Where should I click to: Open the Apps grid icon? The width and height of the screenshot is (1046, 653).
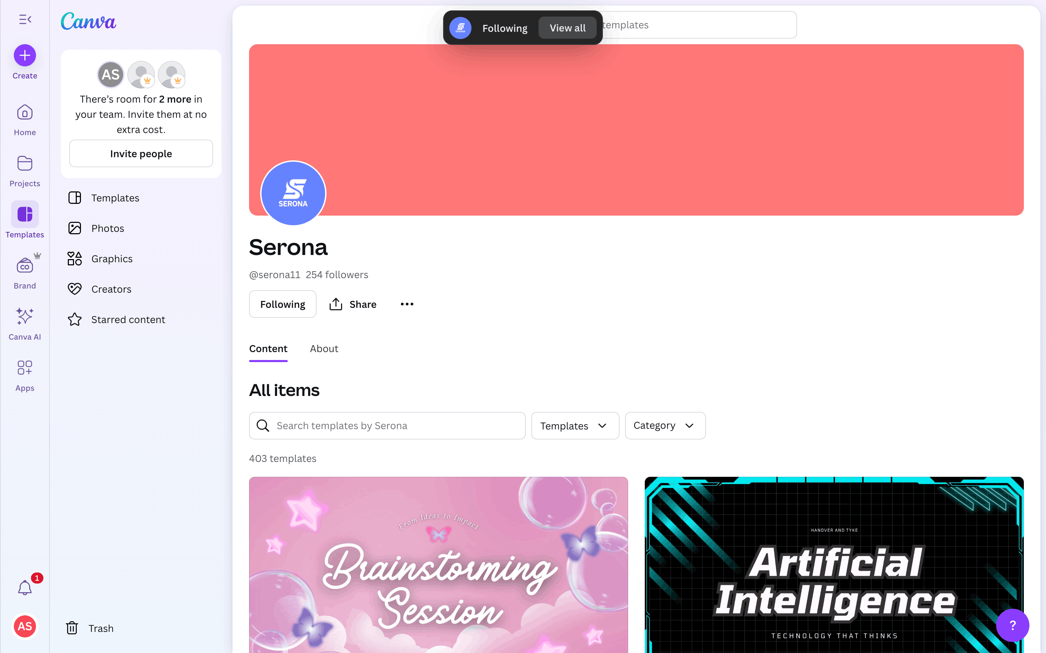[25, 368]
